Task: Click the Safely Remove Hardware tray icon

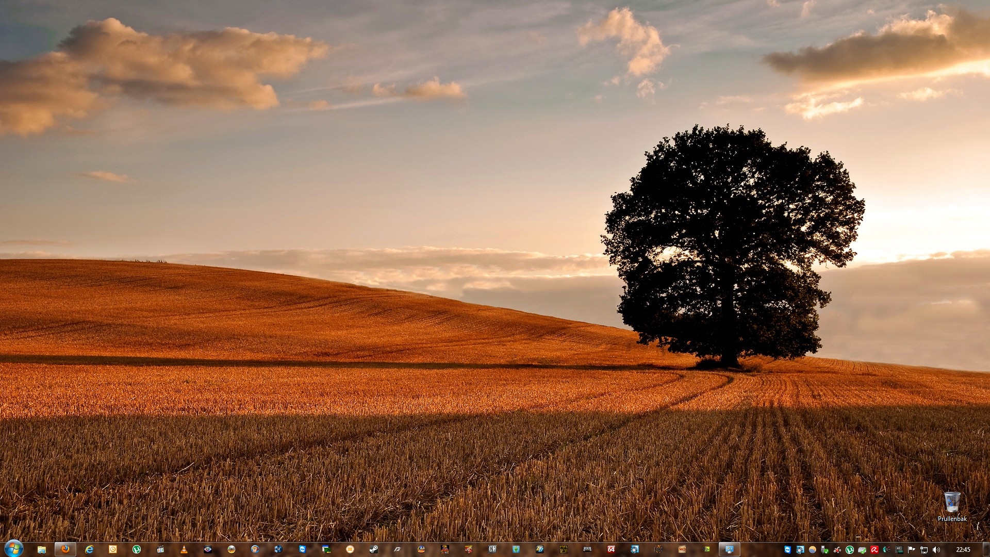Action: pos(824,550)
